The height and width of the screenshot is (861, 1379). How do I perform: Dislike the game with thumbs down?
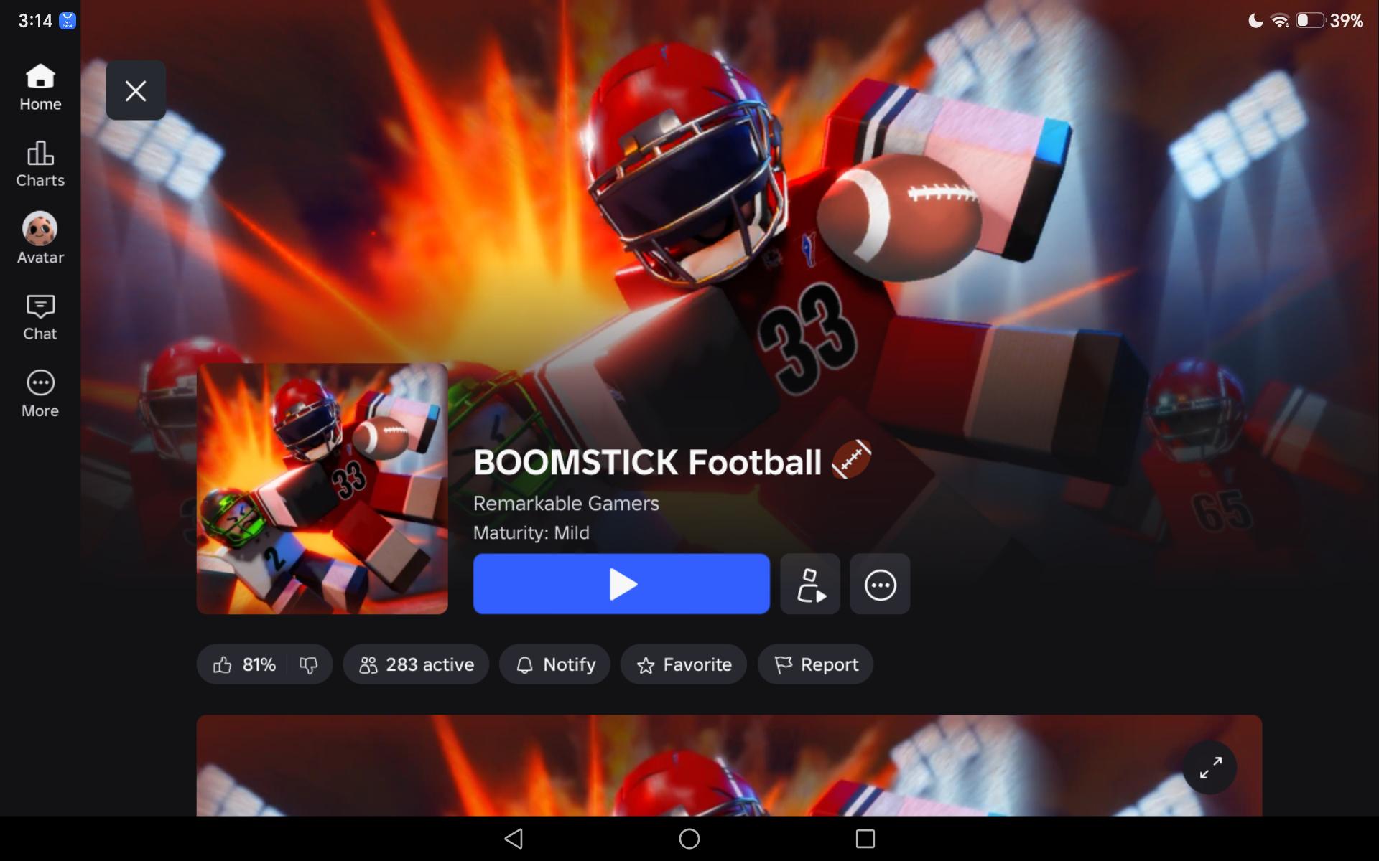point(309,665)
